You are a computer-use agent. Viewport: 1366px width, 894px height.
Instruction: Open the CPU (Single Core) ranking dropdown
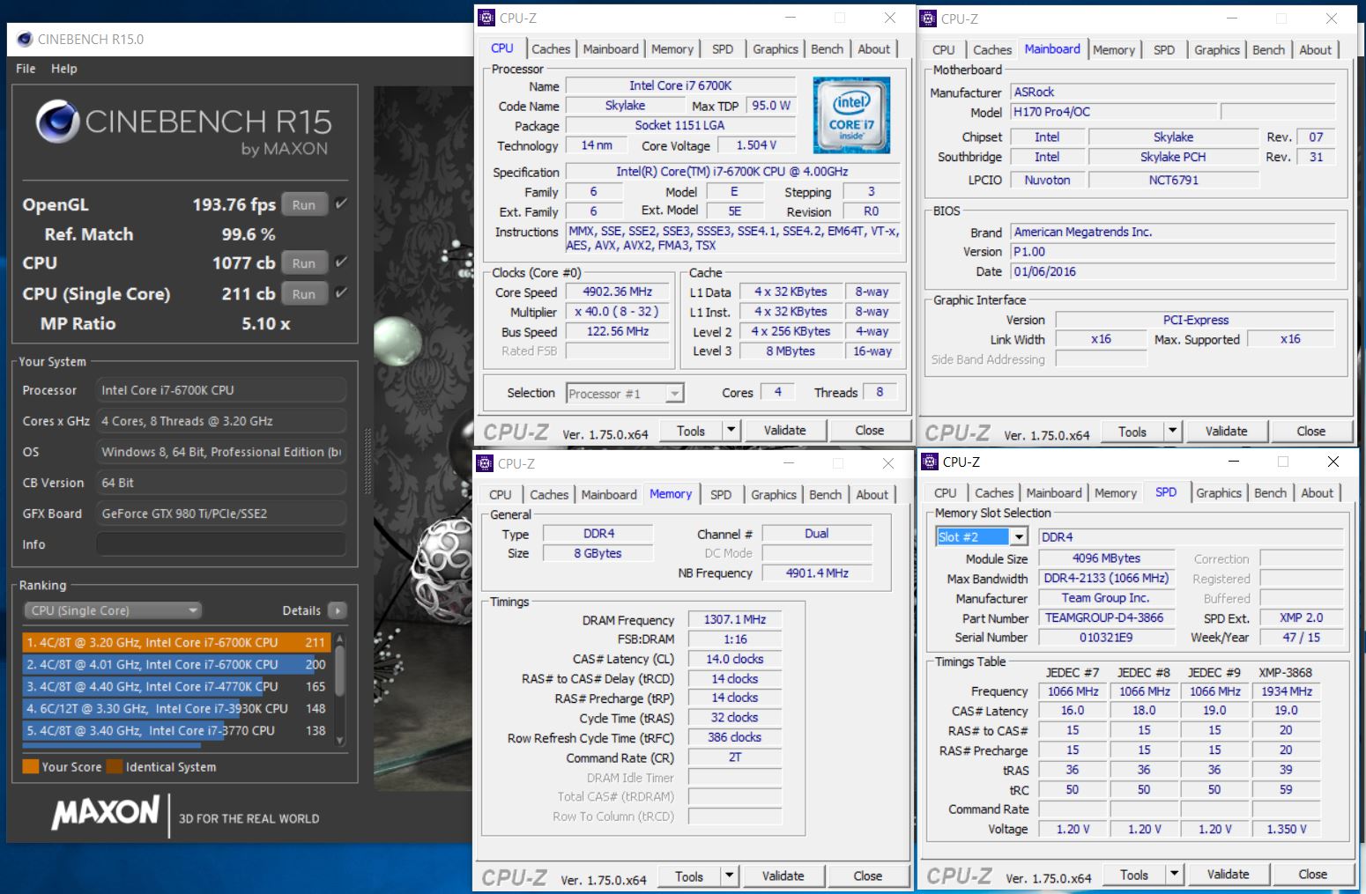tap(113, 610)
